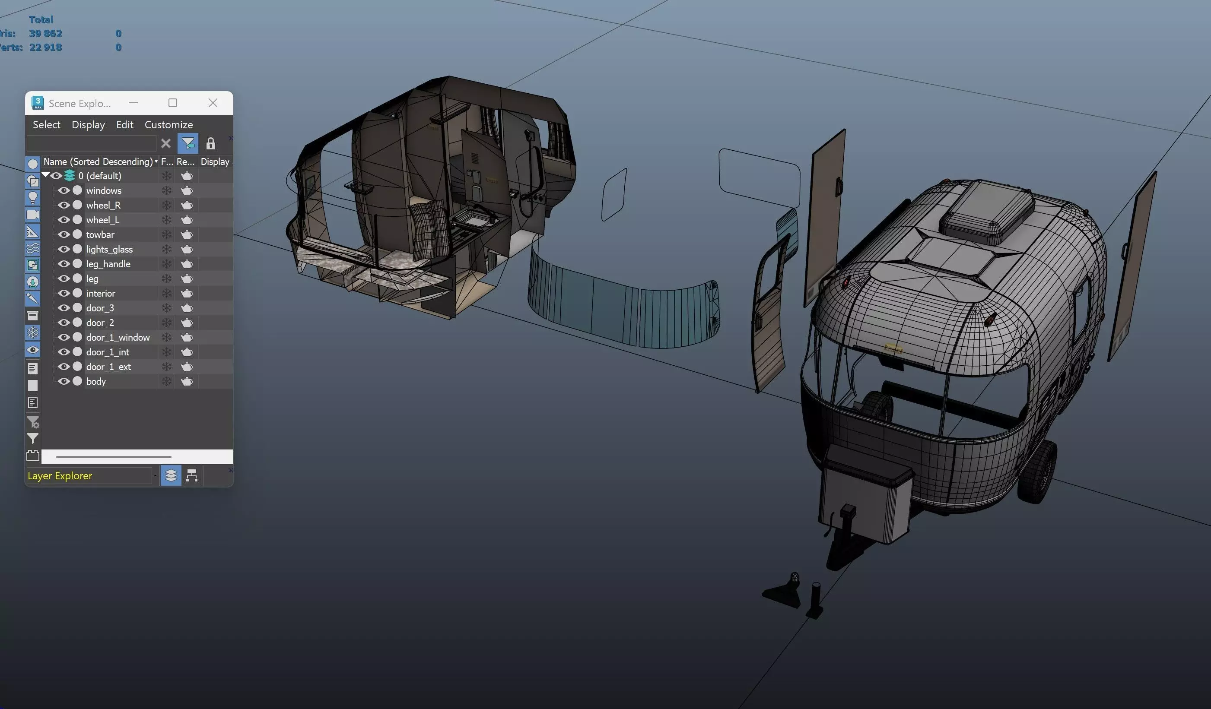Click the renderable teapot for windows row
The image size is (1211, 709).
[187, 191]
